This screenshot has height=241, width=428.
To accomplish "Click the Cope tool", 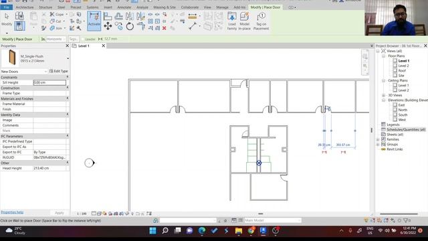I will pos(57,14).
